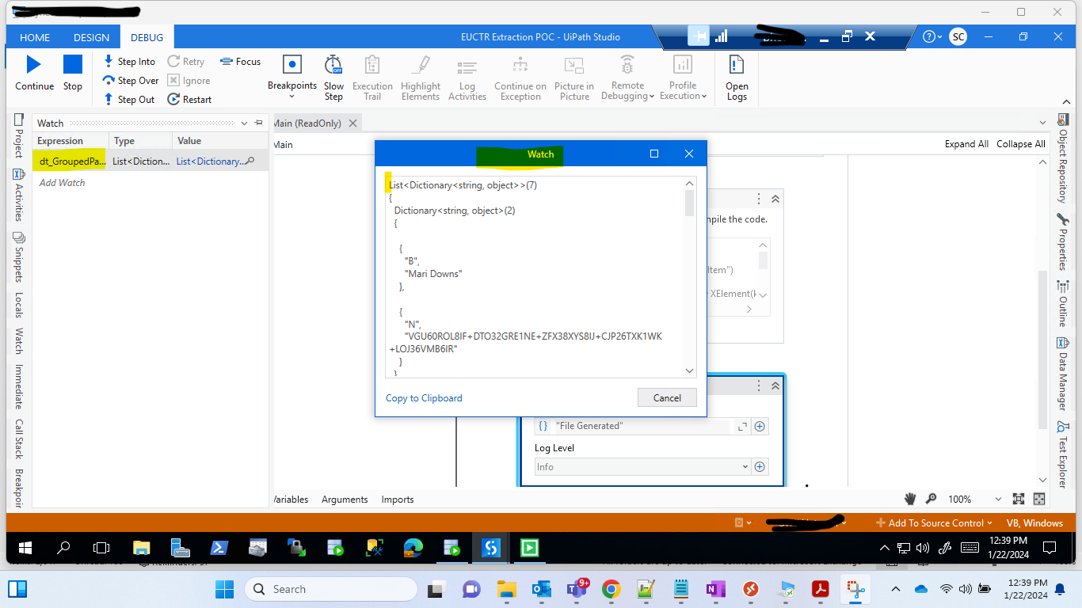This screenshot has height=608, width=1082.
Task: Click Collapse All in the designer
Action: (x=1021, y=144)
